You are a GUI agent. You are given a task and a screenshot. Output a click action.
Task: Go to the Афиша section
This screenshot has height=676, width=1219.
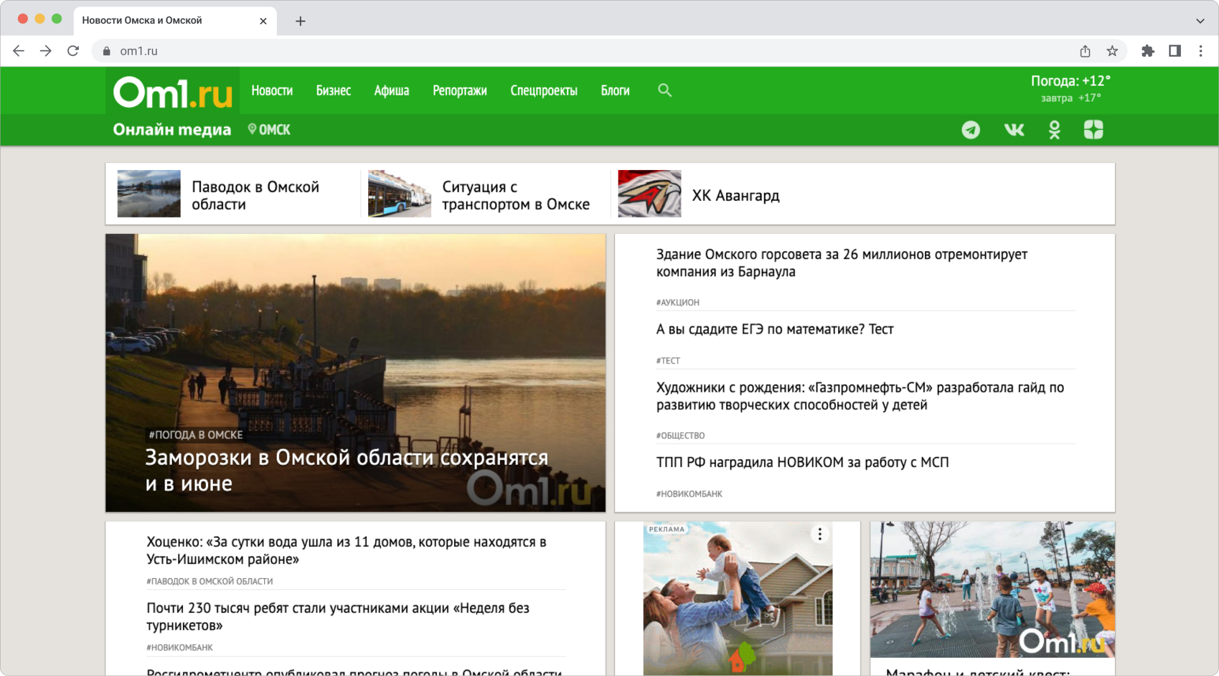(392, 90)
